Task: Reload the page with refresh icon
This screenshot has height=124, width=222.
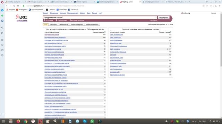Action: click(x=14, y=6)
